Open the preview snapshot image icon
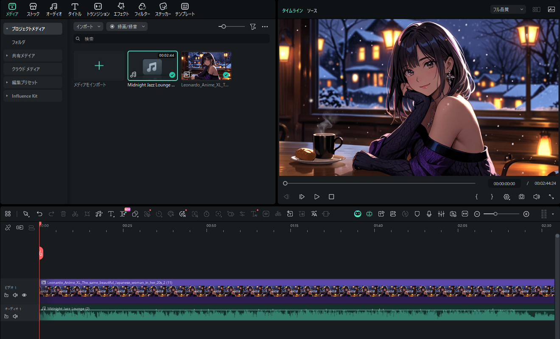 [x=551, y=9]
